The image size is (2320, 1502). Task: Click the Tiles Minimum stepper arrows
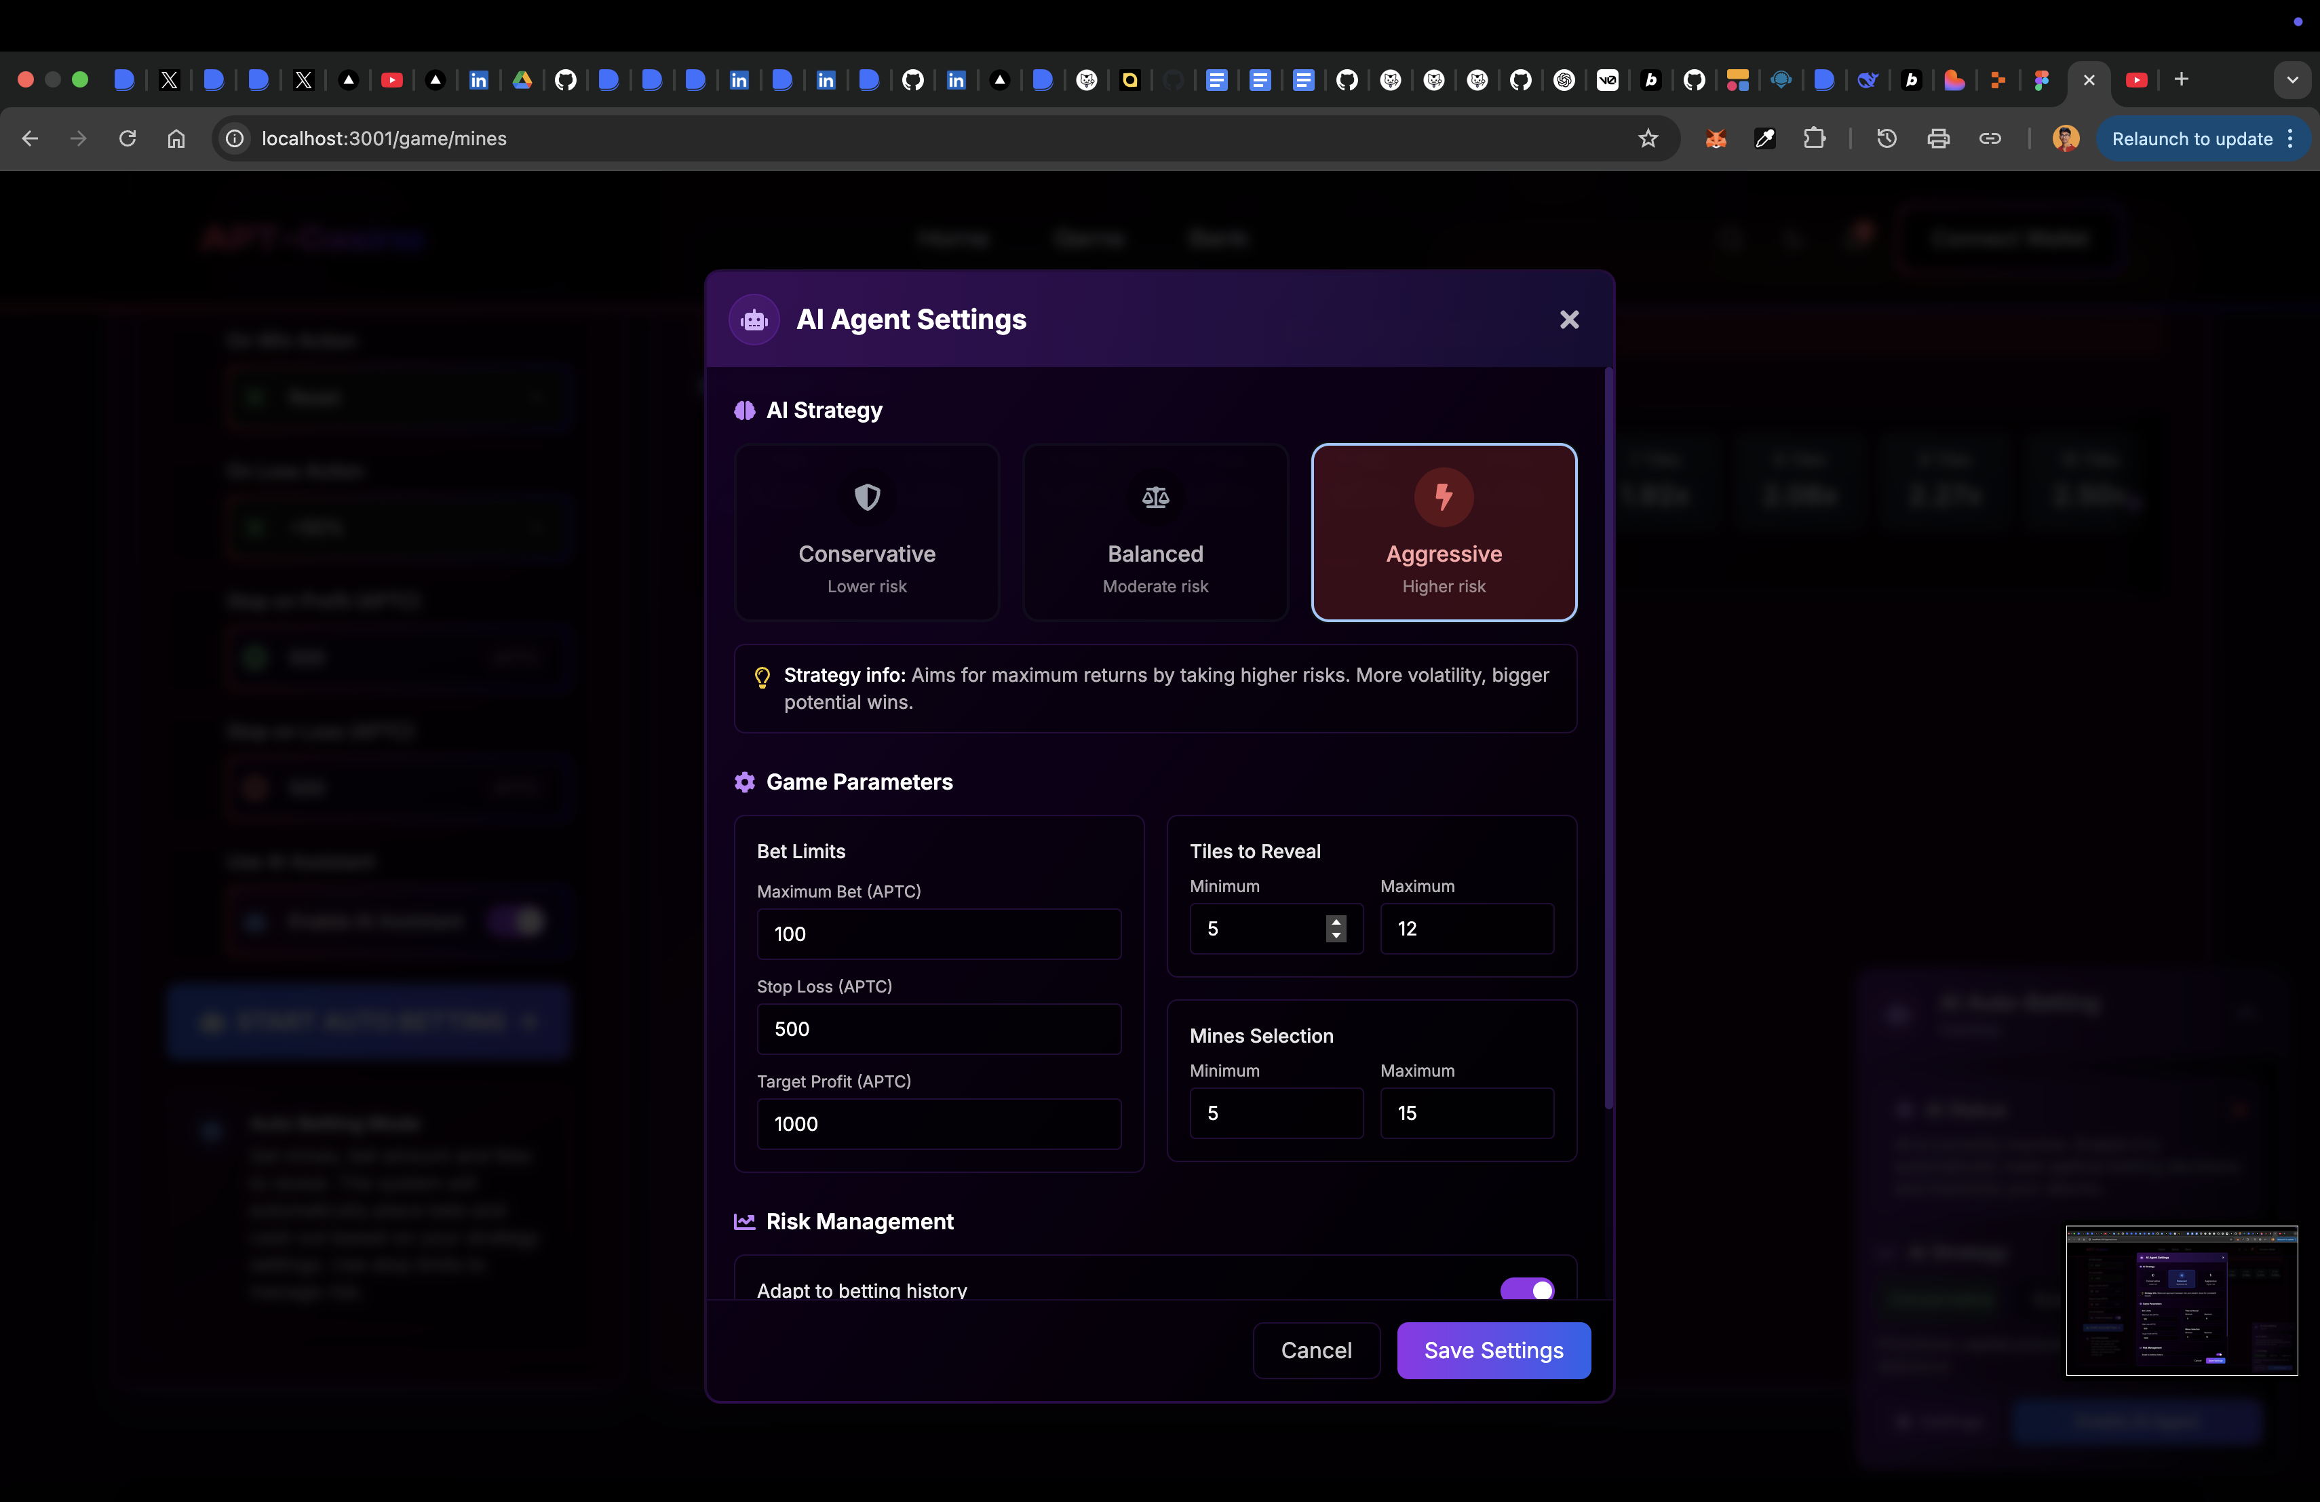1336,929
